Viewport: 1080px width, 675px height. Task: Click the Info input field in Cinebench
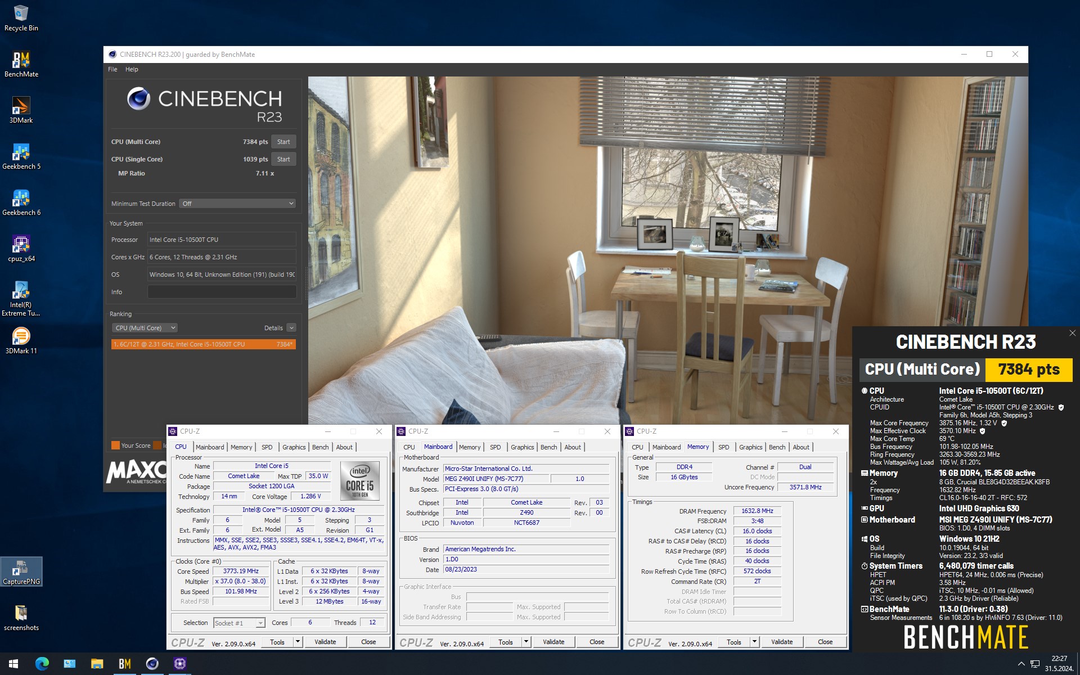222,292
